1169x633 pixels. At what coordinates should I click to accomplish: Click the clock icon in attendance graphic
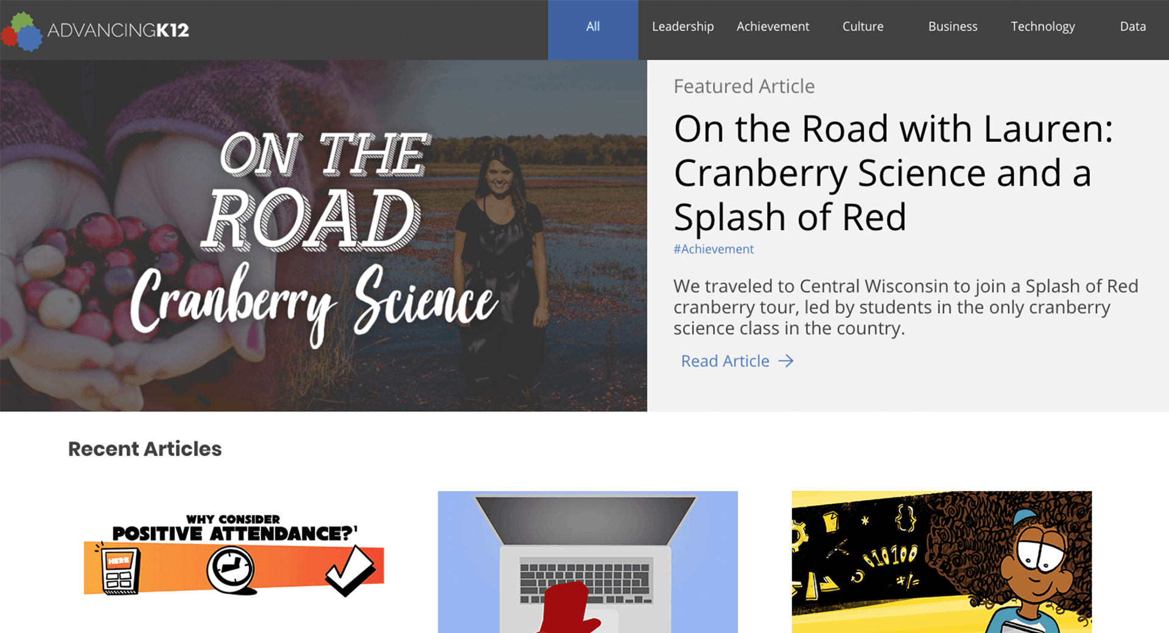click(231, 570)
